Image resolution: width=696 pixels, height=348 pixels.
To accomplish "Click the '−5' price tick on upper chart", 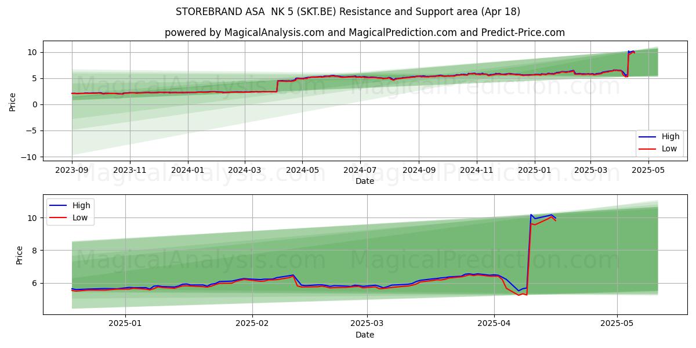I will 32,131.
